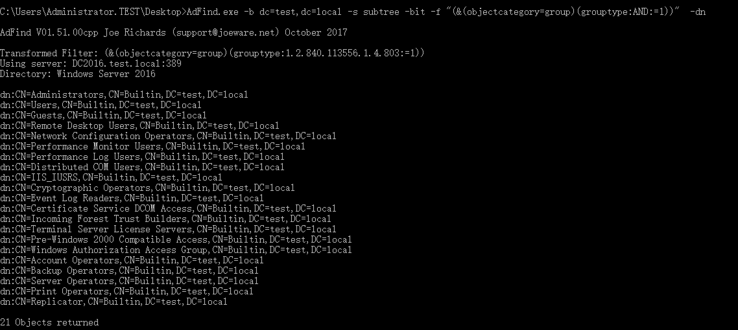Click the Performance Monitor Users entry
Viewport: 738px width, 330px height.
tap(153, 147)
